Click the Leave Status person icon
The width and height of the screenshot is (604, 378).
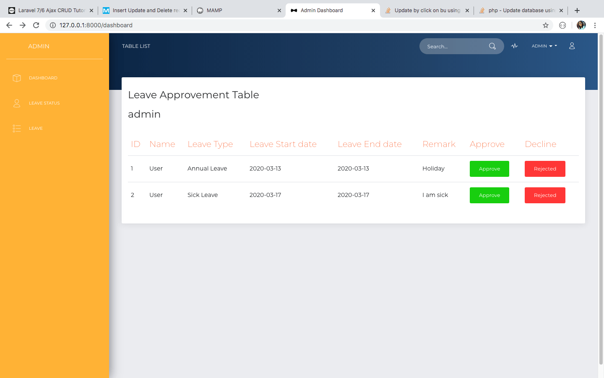(17, 103)
